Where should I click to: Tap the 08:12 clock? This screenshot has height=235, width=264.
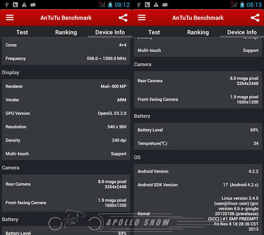[122, 5]
